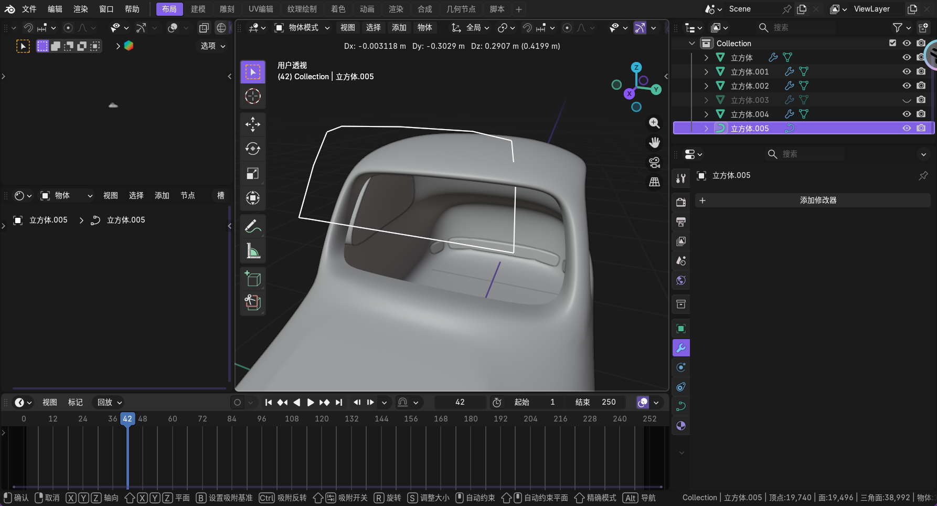Screen dimensions: 937x506
Task: Click the Add Cube tool icon
Action: click(253, 278)
